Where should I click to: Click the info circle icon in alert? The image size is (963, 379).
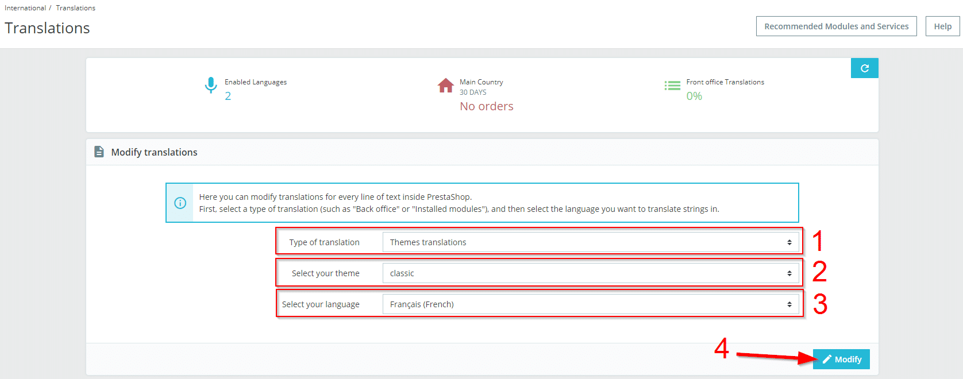[180, 203]
